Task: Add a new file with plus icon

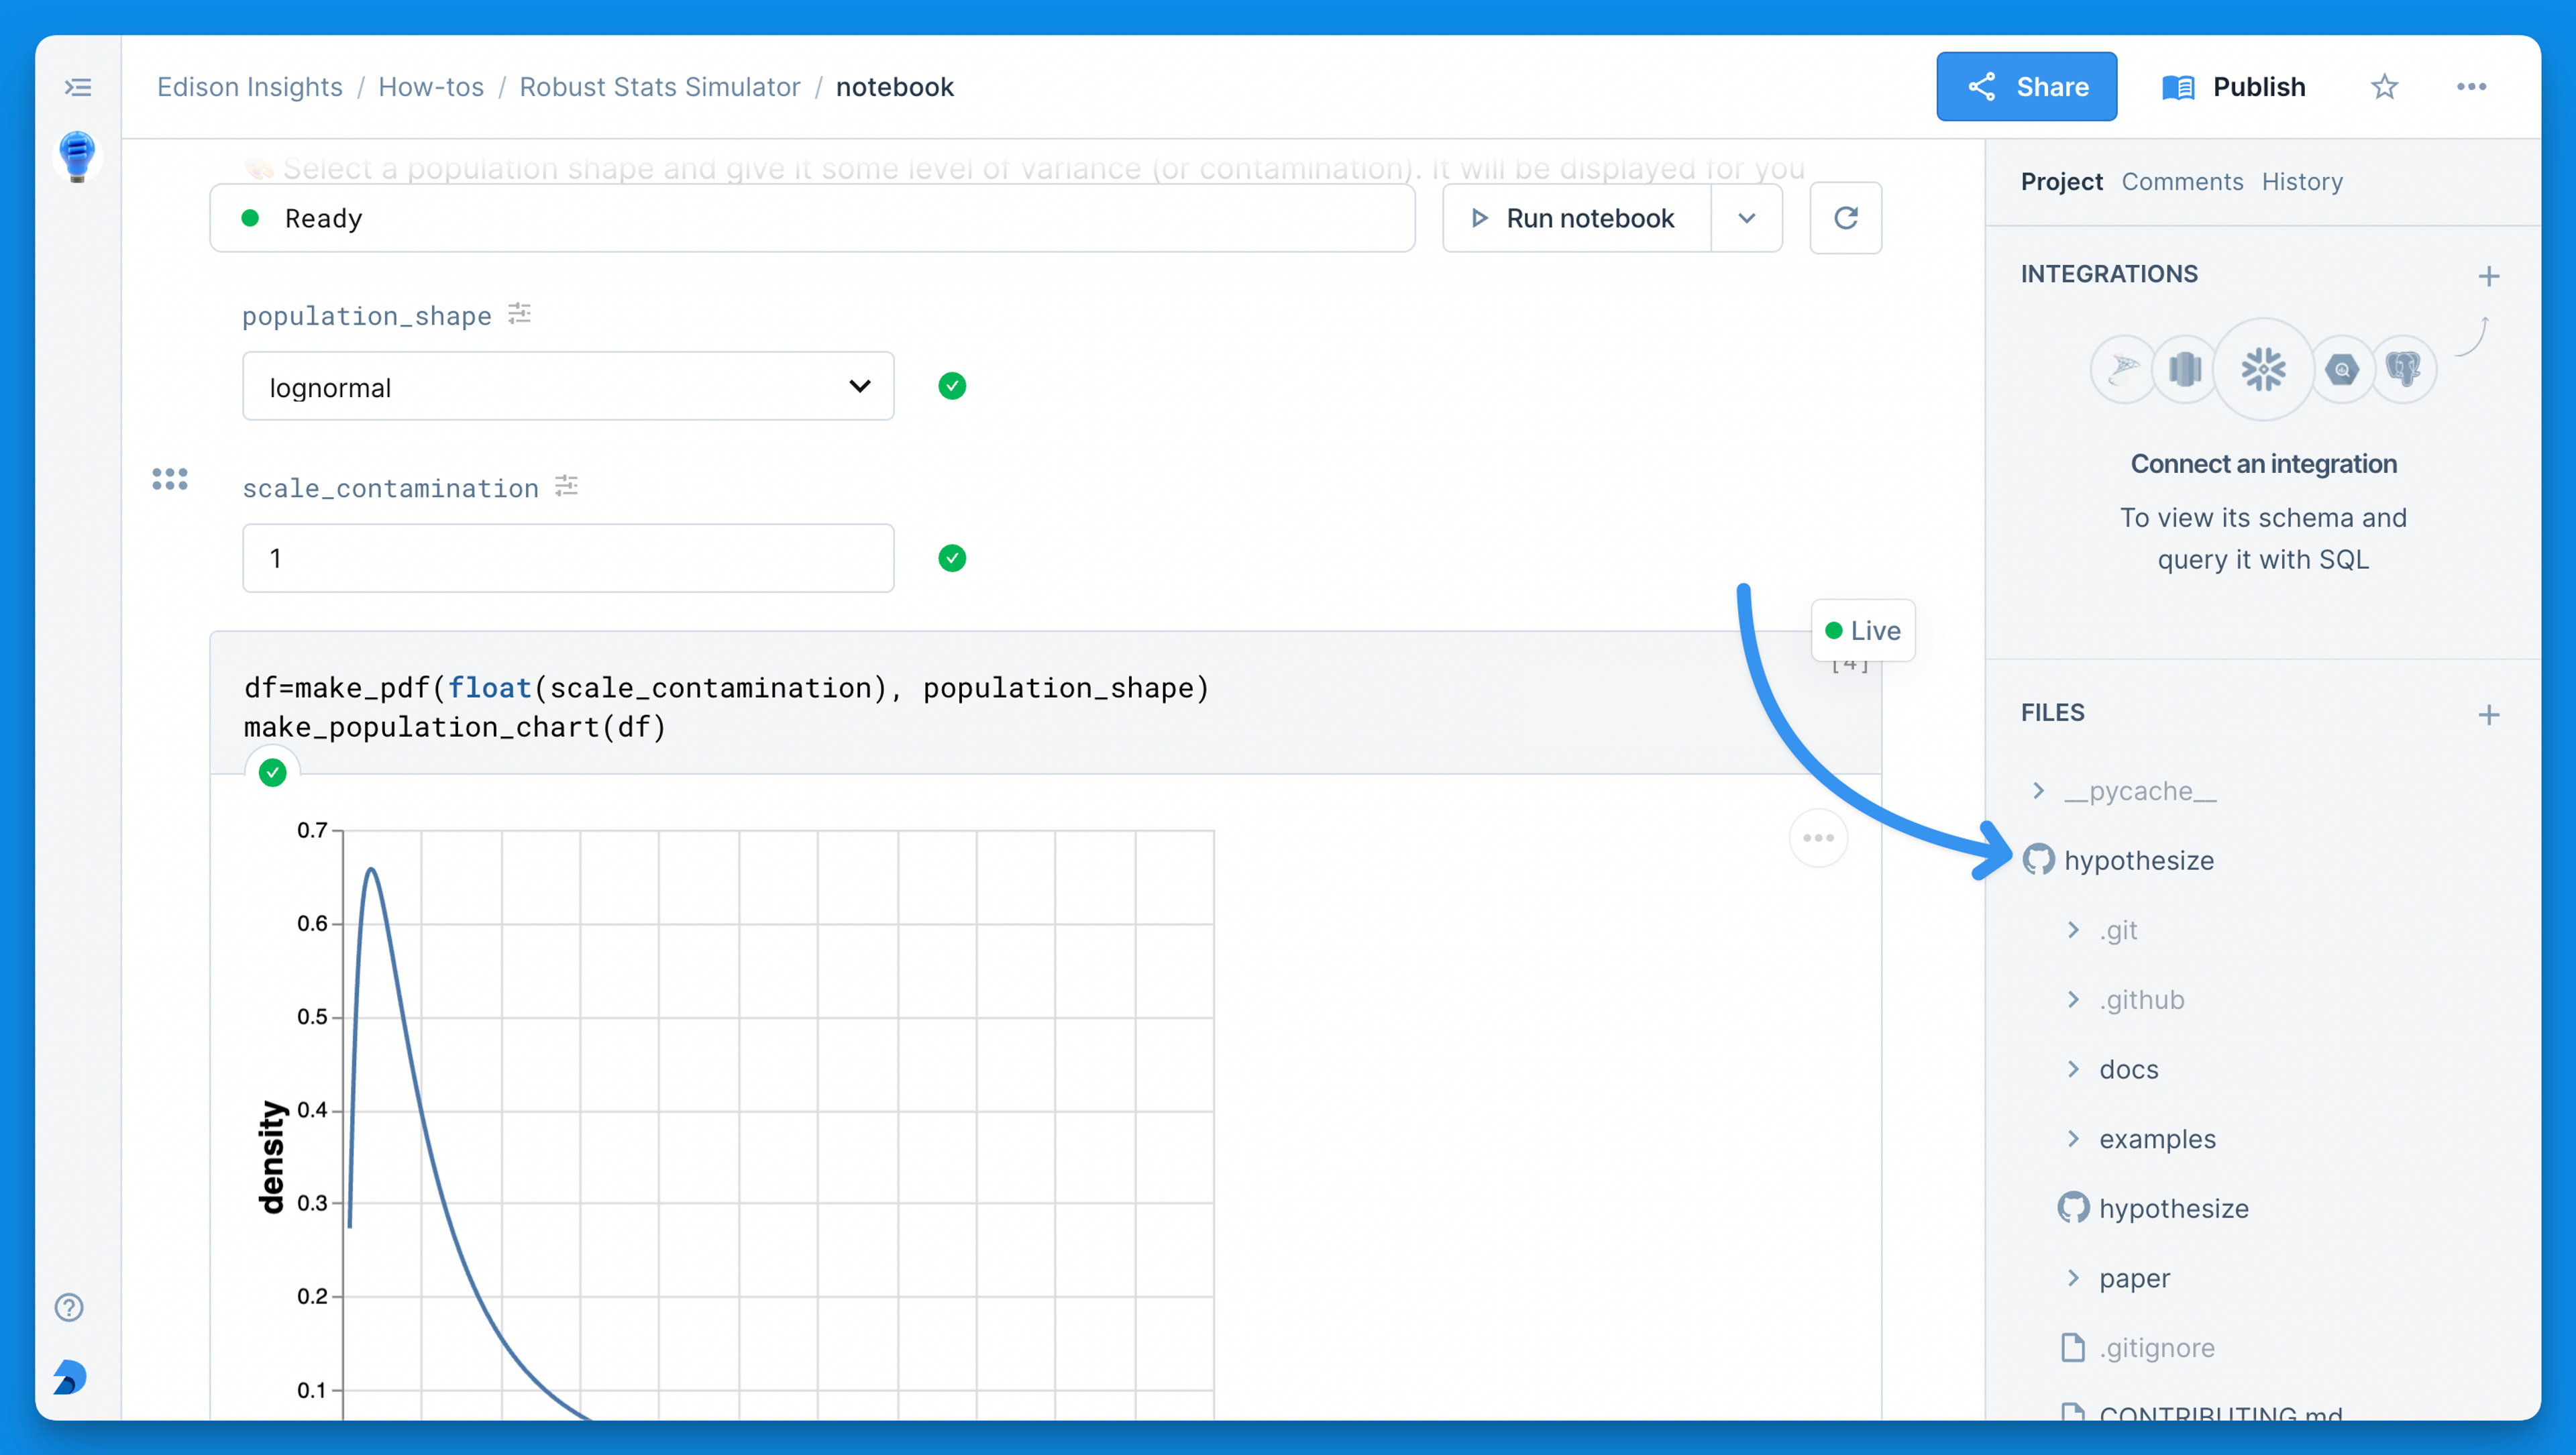Action: [x=2488, y=714]
